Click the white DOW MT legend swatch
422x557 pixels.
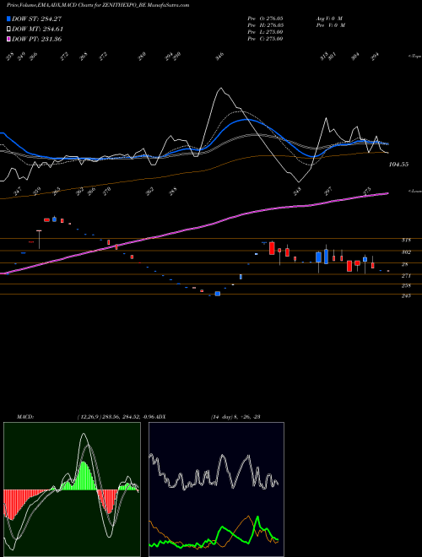point(8,29)
